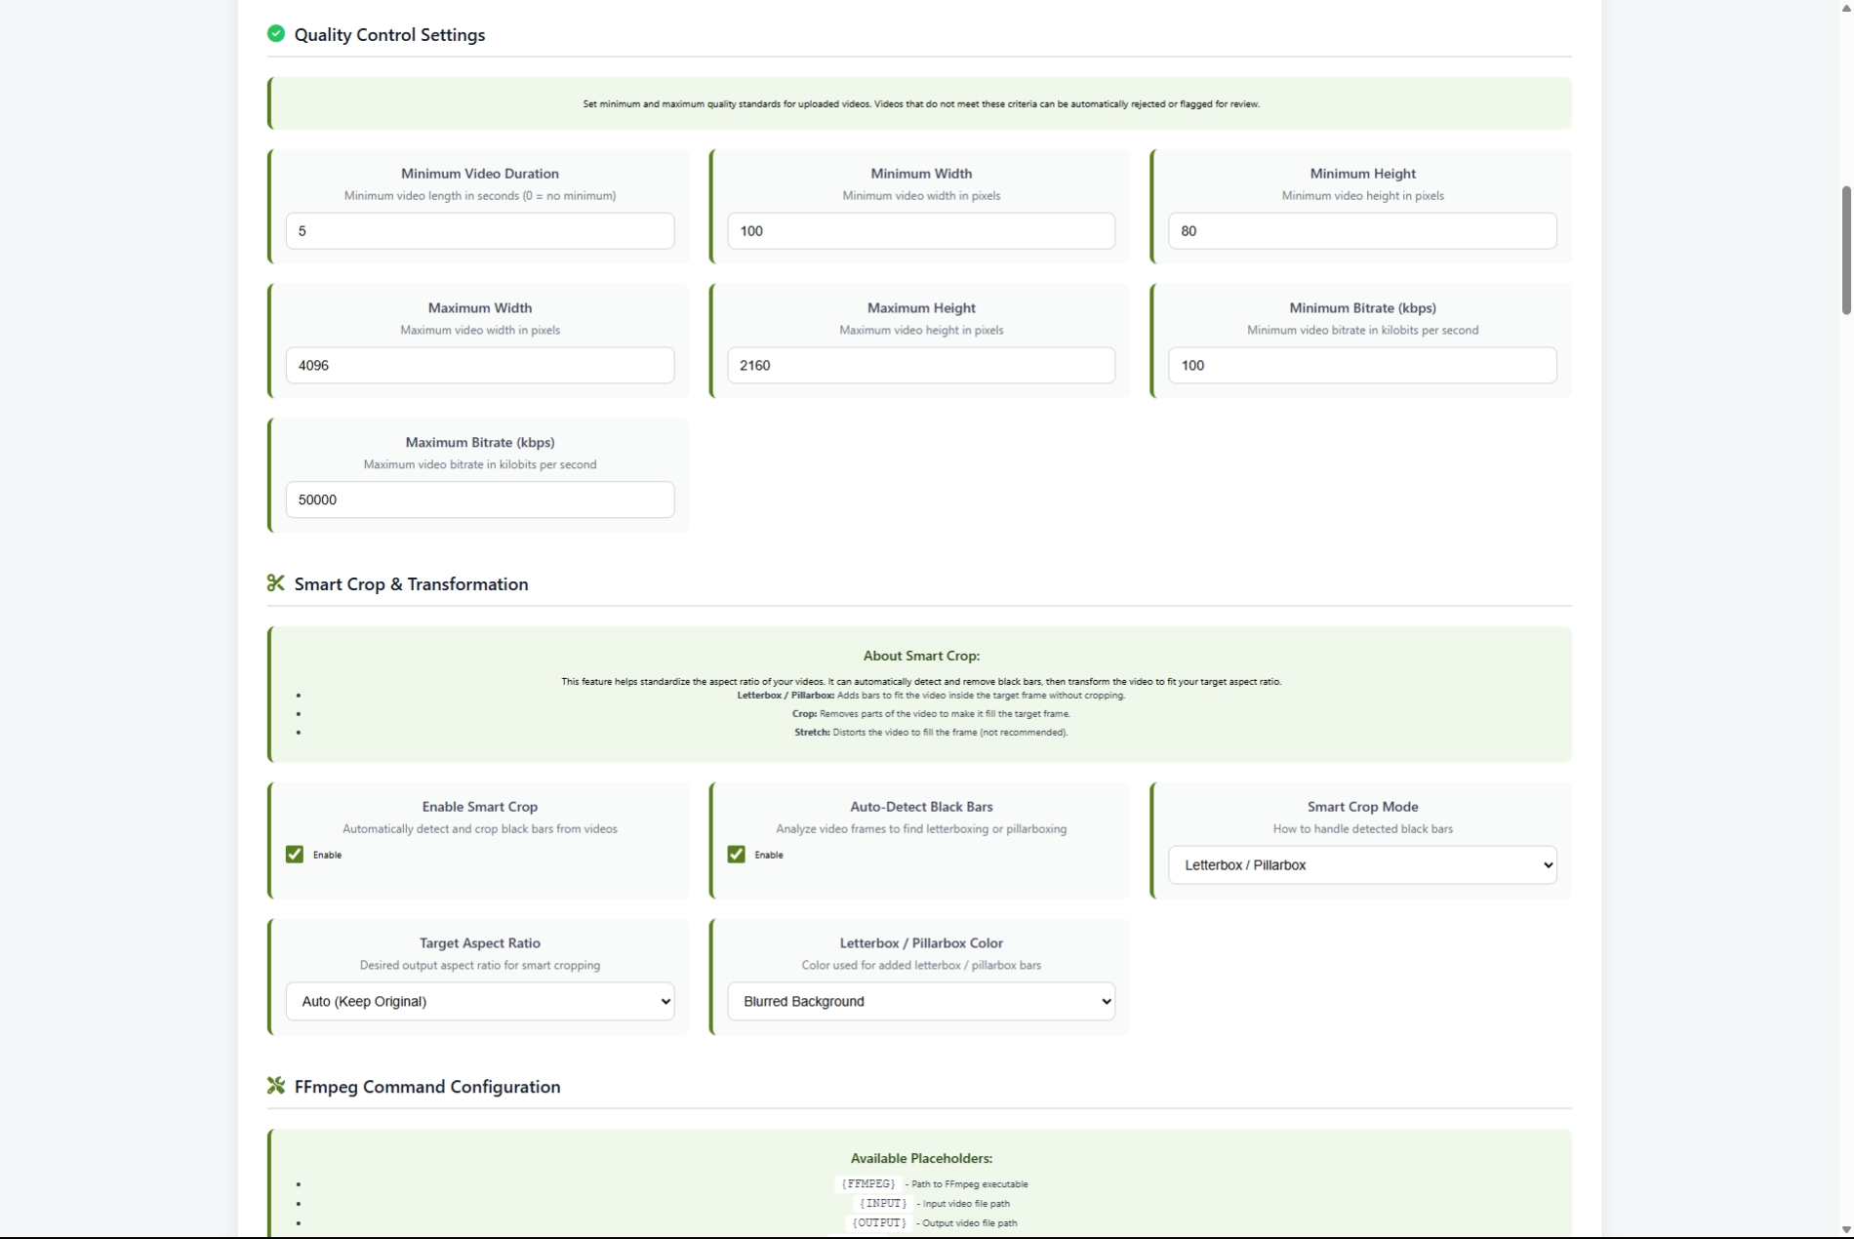The height and width of the screenshot is (1239, 1854).
Task: Expand the Target Aspect Ratio dropdown
Action: 479,1002
